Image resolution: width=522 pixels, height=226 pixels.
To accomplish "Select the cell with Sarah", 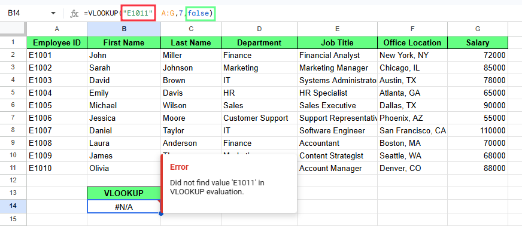I will point(124,68).
